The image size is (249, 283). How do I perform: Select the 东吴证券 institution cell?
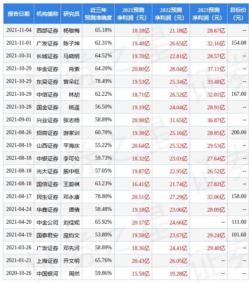click(x=47, y=82)
